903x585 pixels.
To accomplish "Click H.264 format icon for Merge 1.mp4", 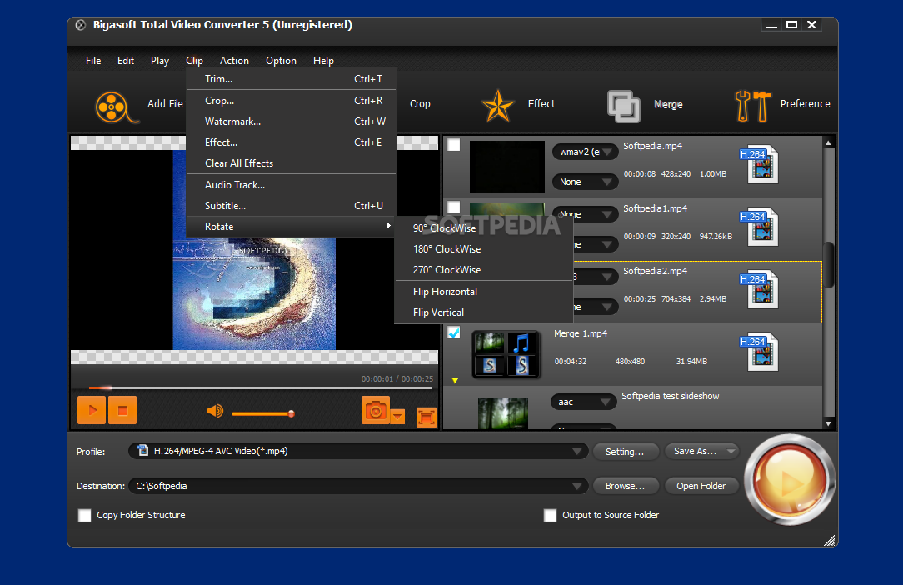I will 758,352.
